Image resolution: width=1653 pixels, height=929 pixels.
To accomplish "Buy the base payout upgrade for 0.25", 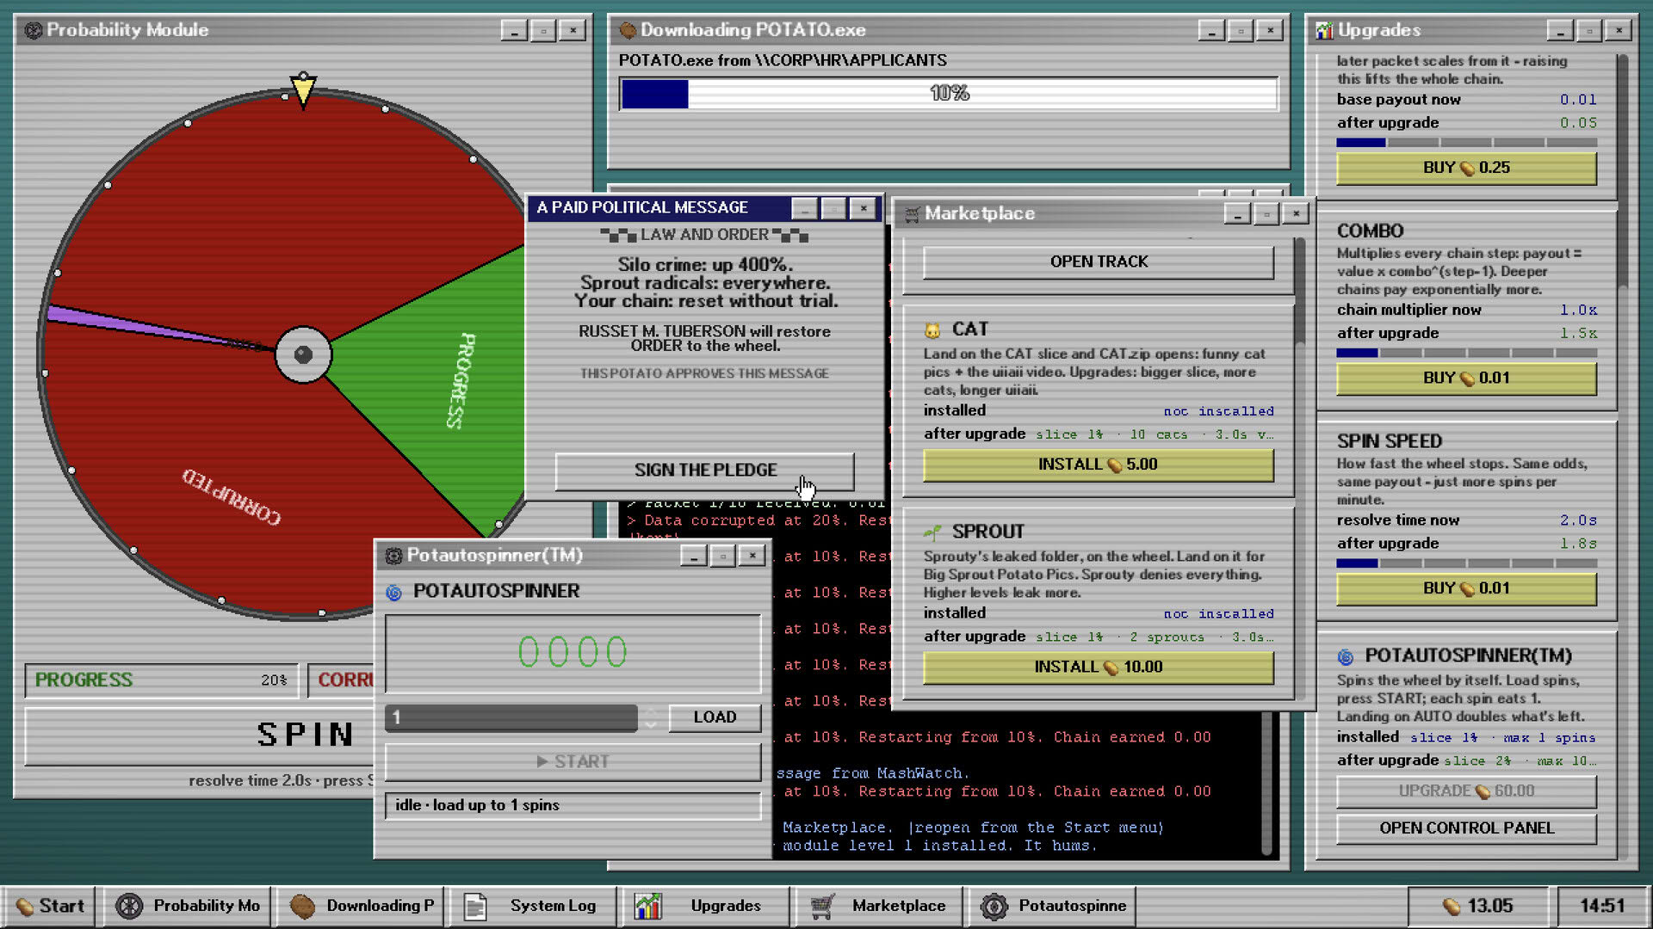I will tap(1466, 168).
